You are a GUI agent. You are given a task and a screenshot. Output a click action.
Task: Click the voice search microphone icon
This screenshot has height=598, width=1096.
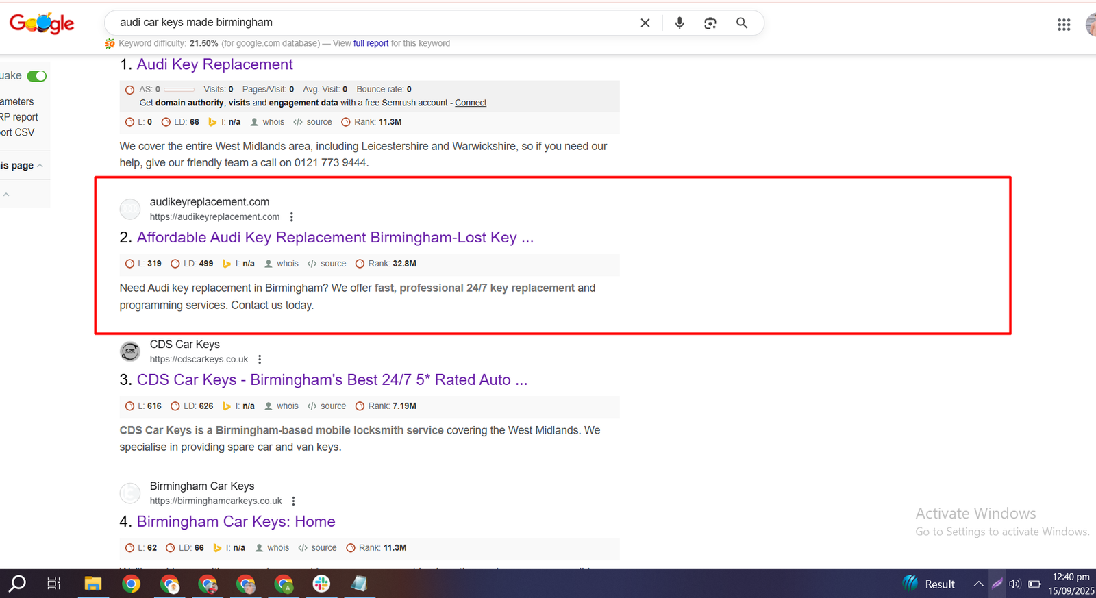679,23
